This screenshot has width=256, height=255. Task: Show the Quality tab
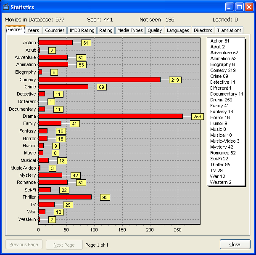(x=155, y=30)
